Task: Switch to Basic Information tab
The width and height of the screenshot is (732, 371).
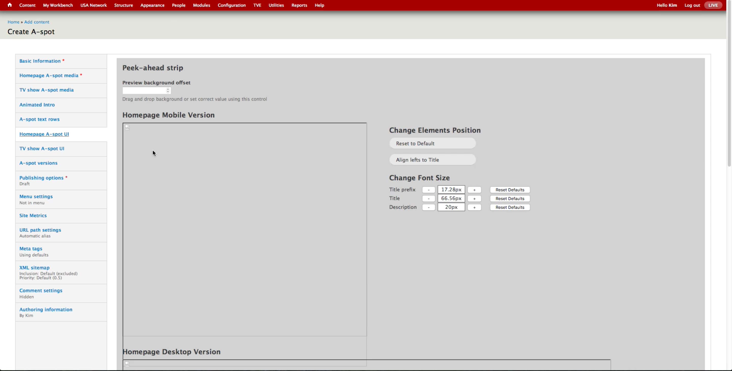Action: coord(40,61)
